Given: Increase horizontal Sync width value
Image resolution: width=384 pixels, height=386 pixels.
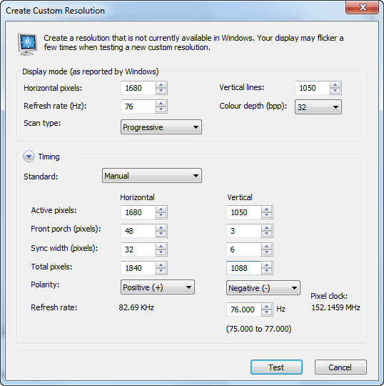Looking at the screenshot, I should pyautogui.click(x=161, y=247).
